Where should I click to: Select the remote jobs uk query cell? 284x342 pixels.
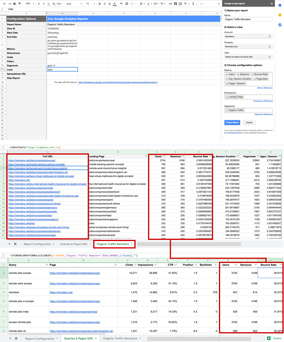click(x=28, y=331)
